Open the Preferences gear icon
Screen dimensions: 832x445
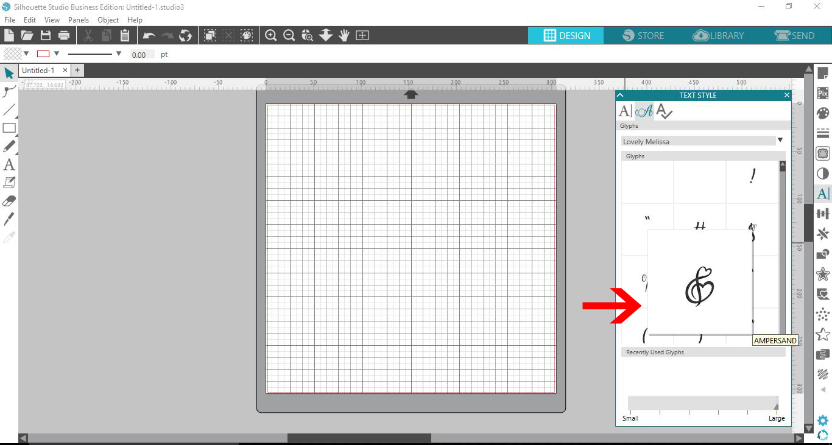(x=823, y=421)
